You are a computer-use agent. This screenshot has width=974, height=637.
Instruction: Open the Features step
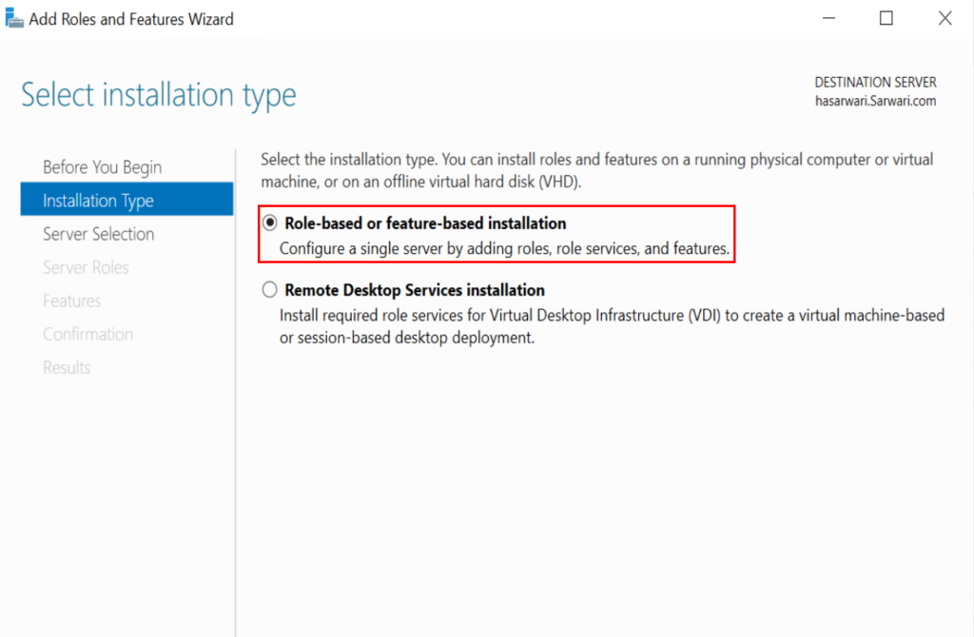71,300
